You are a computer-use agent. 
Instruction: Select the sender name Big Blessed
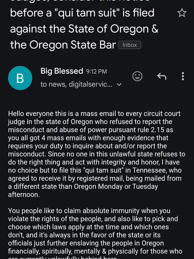click(x=62, y=71)
